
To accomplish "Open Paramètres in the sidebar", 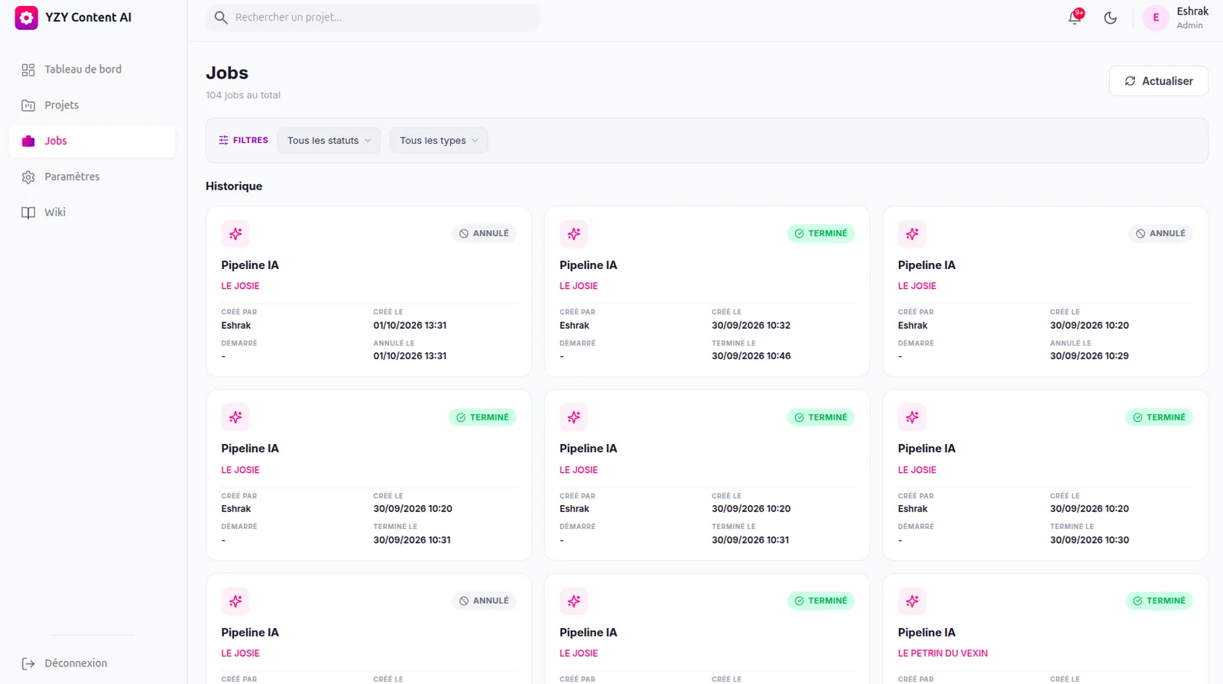I will pos(92,177).
